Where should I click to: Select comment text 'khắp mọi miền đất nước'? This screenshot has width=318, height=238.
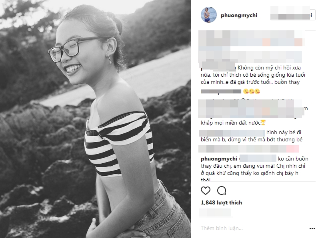[230, 123]
